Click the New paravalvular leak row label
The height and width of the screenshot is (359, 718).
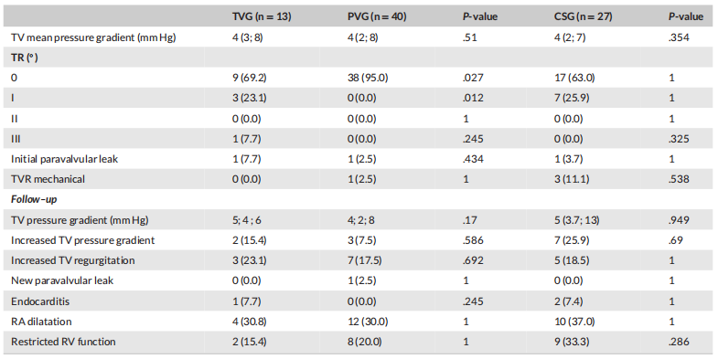pyautogui.click(x=62, y=280)
